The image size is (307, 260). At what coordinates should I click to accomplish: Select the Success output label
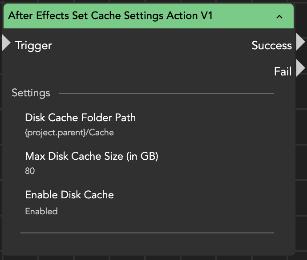click(x=271, y=45)
